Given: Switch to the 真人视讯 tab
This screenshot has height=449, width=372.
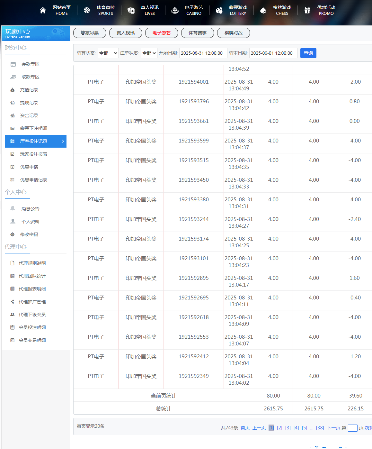Looking at the screenshot, I should [125, 33].
